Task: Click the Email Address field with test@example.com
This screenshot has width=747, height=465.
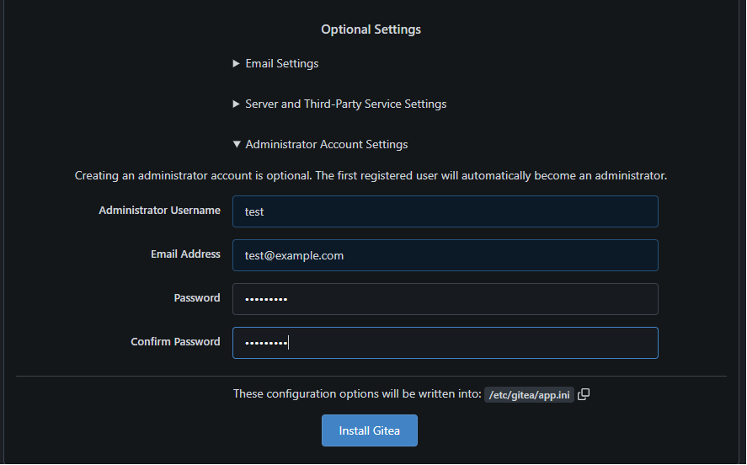Action: (x=446, y=255)
